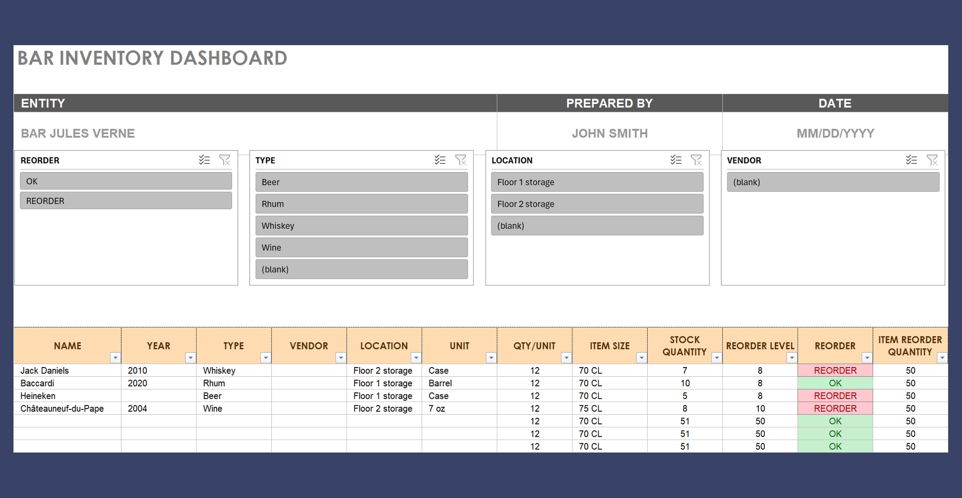Click the Clear Filter icon on the LOCATION slicer
This screenshot has height=498, width=962.
pos(696,160)
